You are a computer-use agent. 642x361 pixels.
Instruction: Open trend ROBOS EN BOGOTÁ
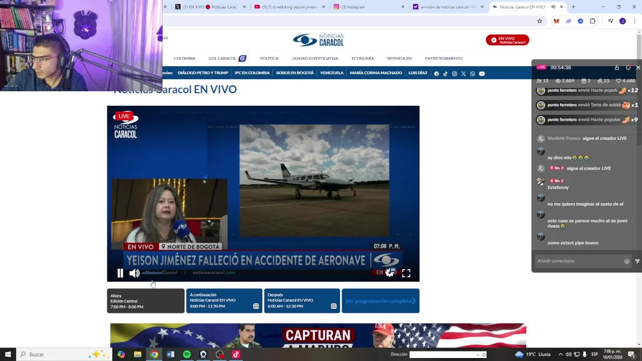(x=295, y=73)
